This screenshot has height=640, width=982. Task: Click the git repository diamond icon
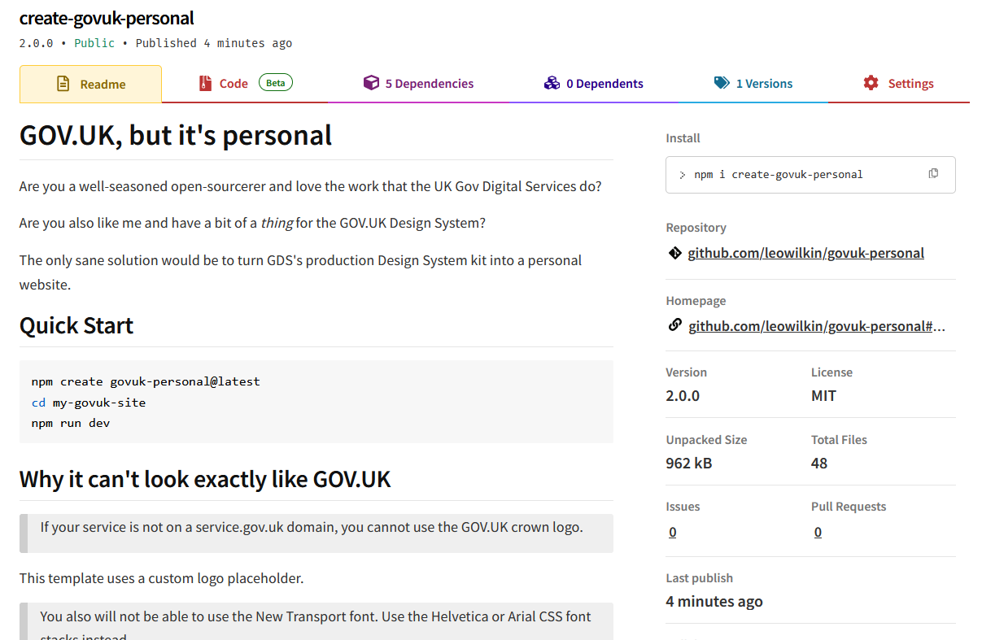674,253
